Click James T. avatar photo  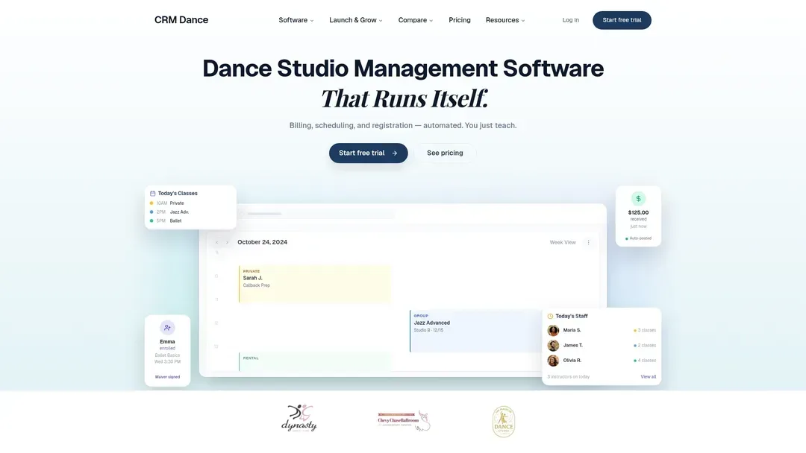click(553, 345)
